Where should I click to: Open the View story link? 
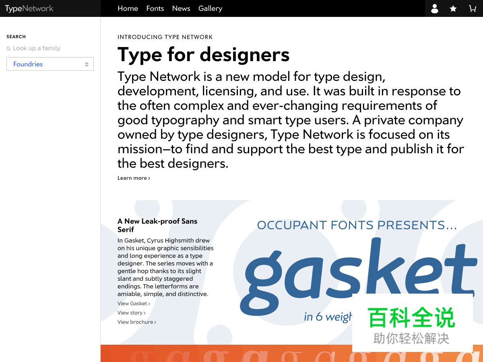pyautogui.click(x=131, y=313)
